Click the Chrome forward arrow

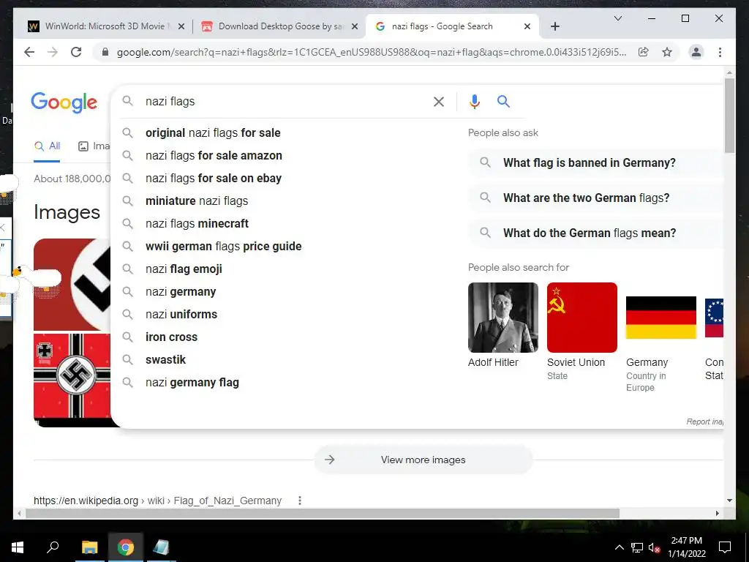coord(53,52)
